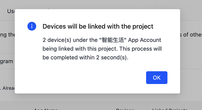The height and width of the screenshot is (110, 202).
Task: Click the "being linked with this project" line
Action: tap(80, 49)
